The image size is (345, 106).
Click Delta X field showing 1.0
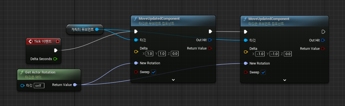tap(150, 54)
